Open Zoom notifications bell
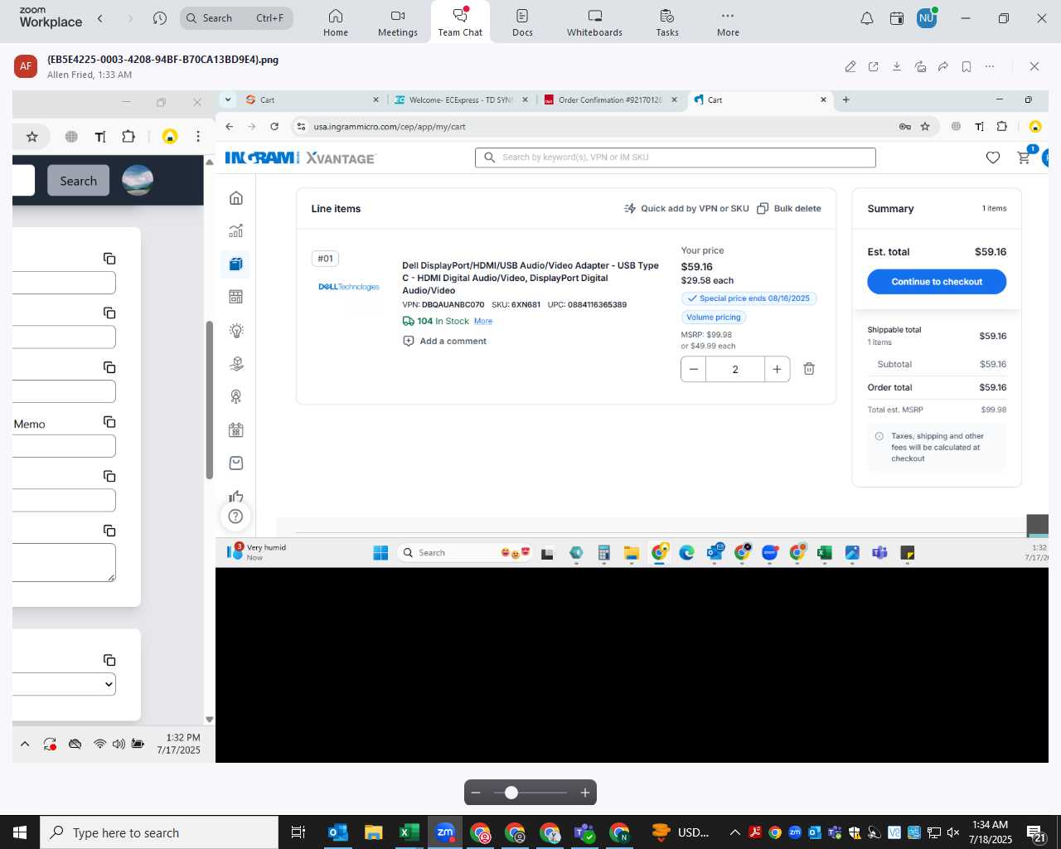 click(x=867, y=18)
